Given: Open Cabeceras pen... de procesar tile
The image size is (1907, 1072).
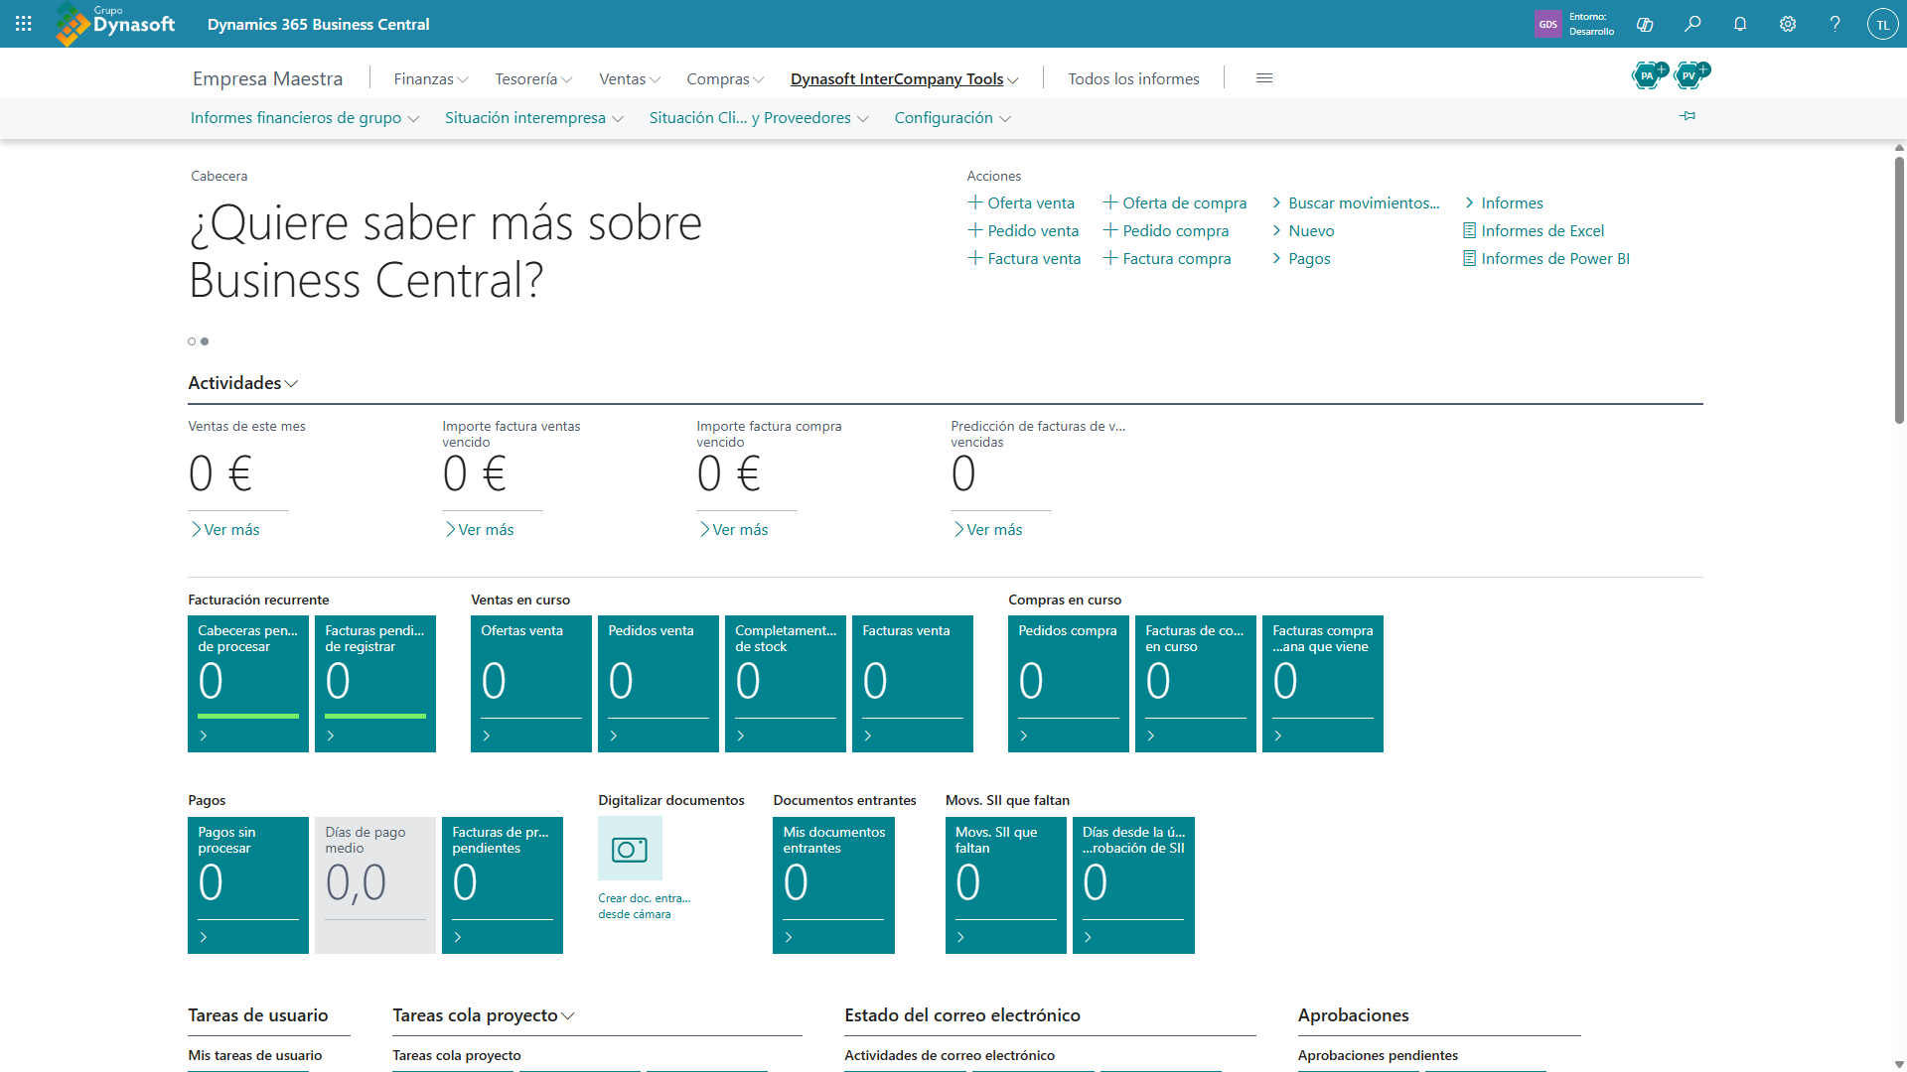Looking at the screenshot, I should pos(248,684).
